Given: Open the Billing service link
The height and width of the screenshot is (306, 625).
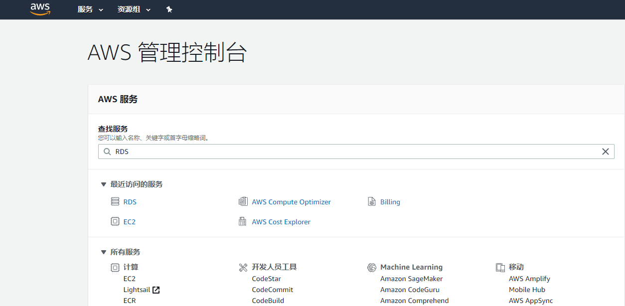Looking at the screenshot, I should click(x=390, y=202).
